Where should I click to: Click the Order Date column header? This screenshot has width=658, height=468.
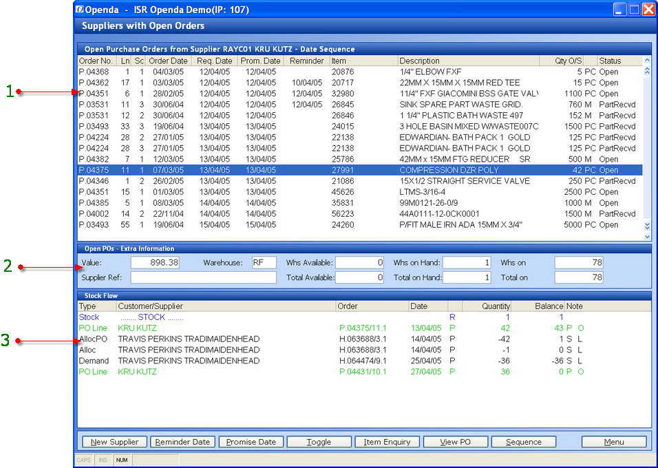(168, 61)
